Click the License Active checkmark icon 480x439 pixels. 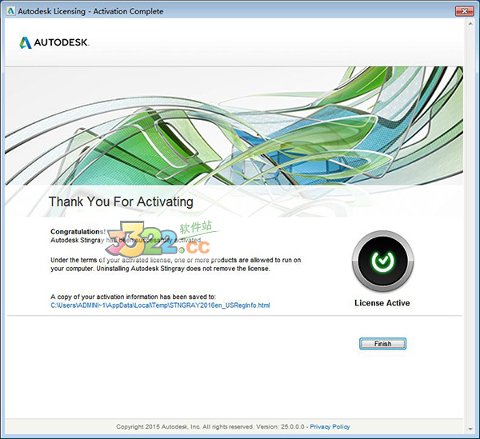[x=382, y=261]
